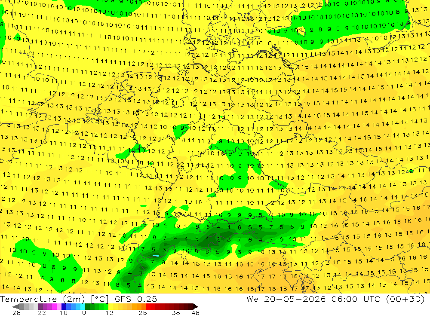Click the gray left arrow of the color bar
Screen dimensions: 430x315
pos(15,307)
